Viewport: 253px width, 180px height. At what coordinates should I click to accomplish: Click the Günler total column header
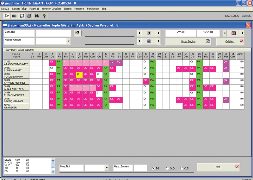pyautogui.click(x=240, y=56)
